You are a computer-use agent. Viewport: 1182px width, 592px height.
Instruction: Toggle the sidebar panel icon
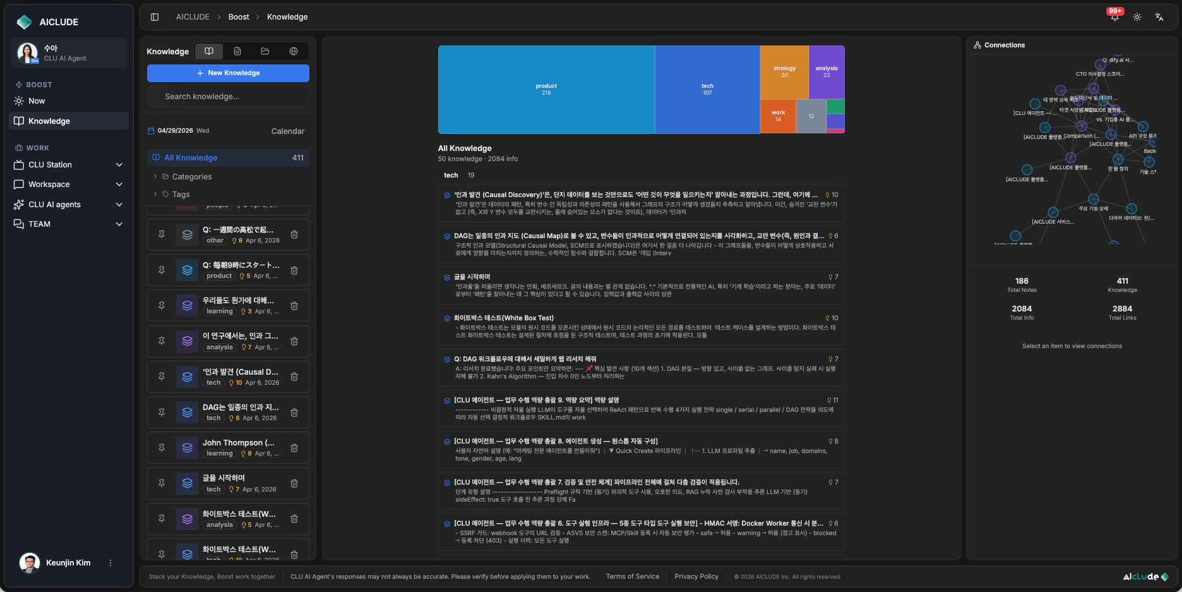[x=155, y=17]
